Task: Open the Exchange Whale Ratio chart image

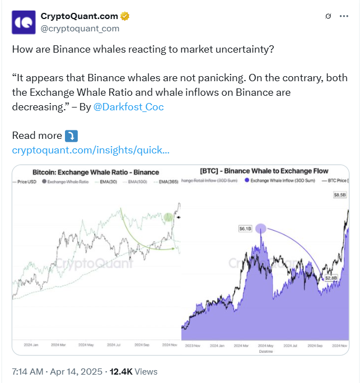Action: click(96, 258)
